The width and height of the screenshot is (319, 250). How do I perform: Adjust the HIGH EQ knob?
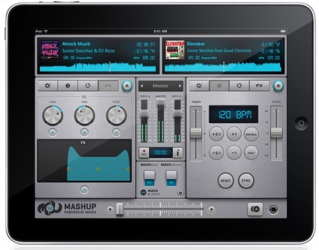116,115
